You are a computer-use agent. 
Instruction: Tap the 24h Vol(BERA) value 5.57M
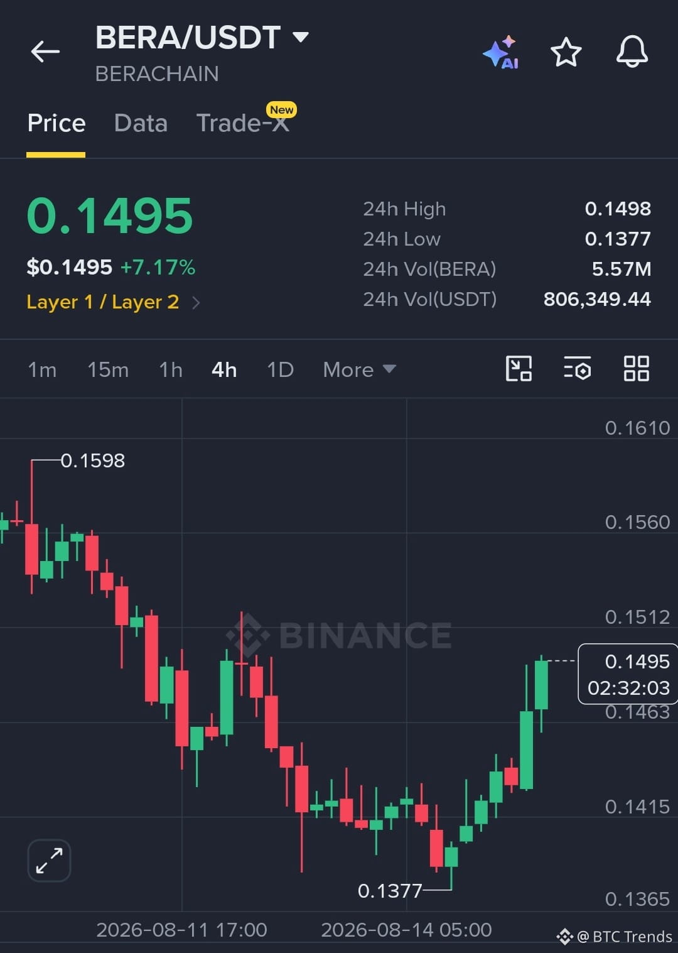click(621, 269)
